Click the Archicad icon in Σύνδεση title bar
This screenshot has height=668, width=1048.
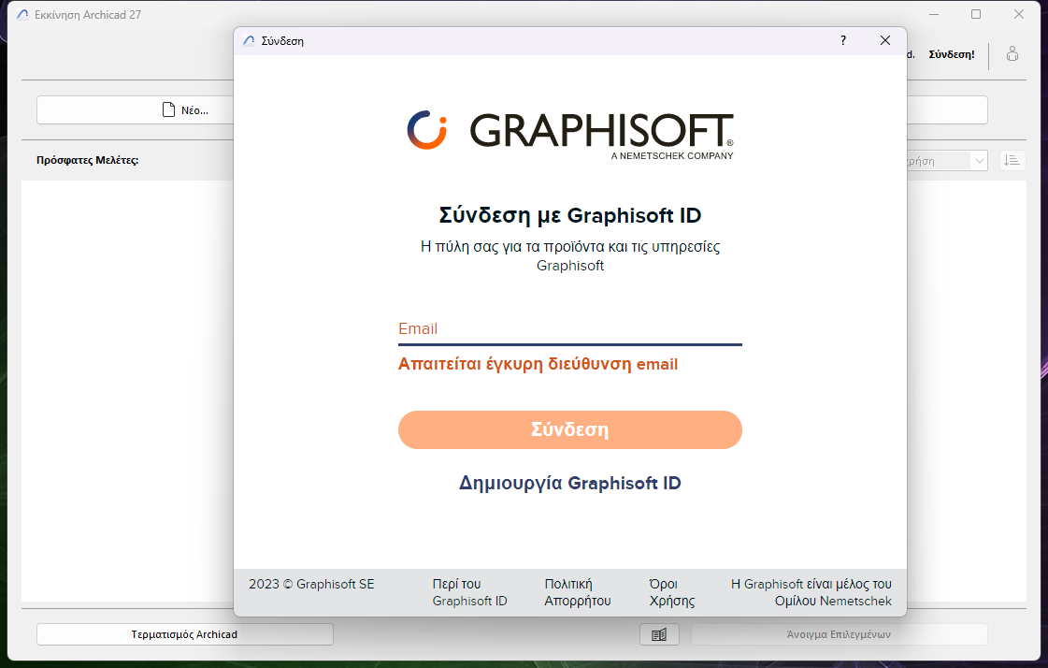(x=249, y=41)
